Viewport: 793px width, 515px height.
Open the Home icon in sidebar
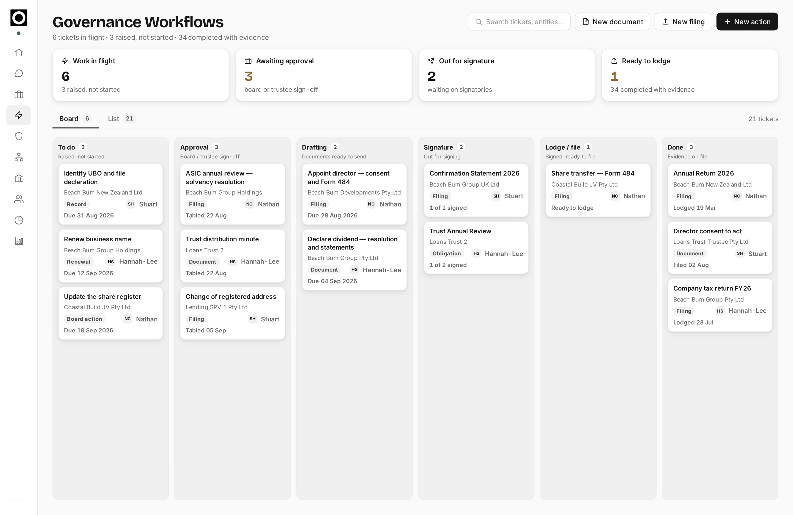(x=19, y=53)
